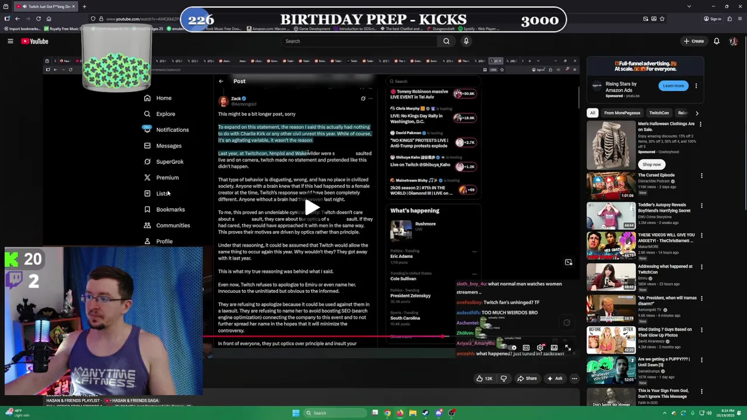Reload the page via browser refresh
Viewport: 747px width, 420px height.
38,19
